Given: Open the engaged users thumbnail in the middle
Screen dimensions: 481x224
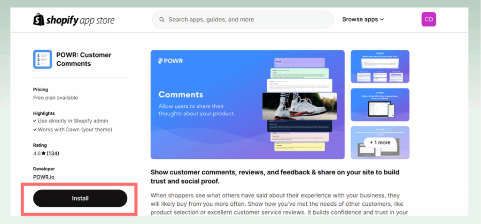Looking at the screenshot, I should [x=380, y=105].
